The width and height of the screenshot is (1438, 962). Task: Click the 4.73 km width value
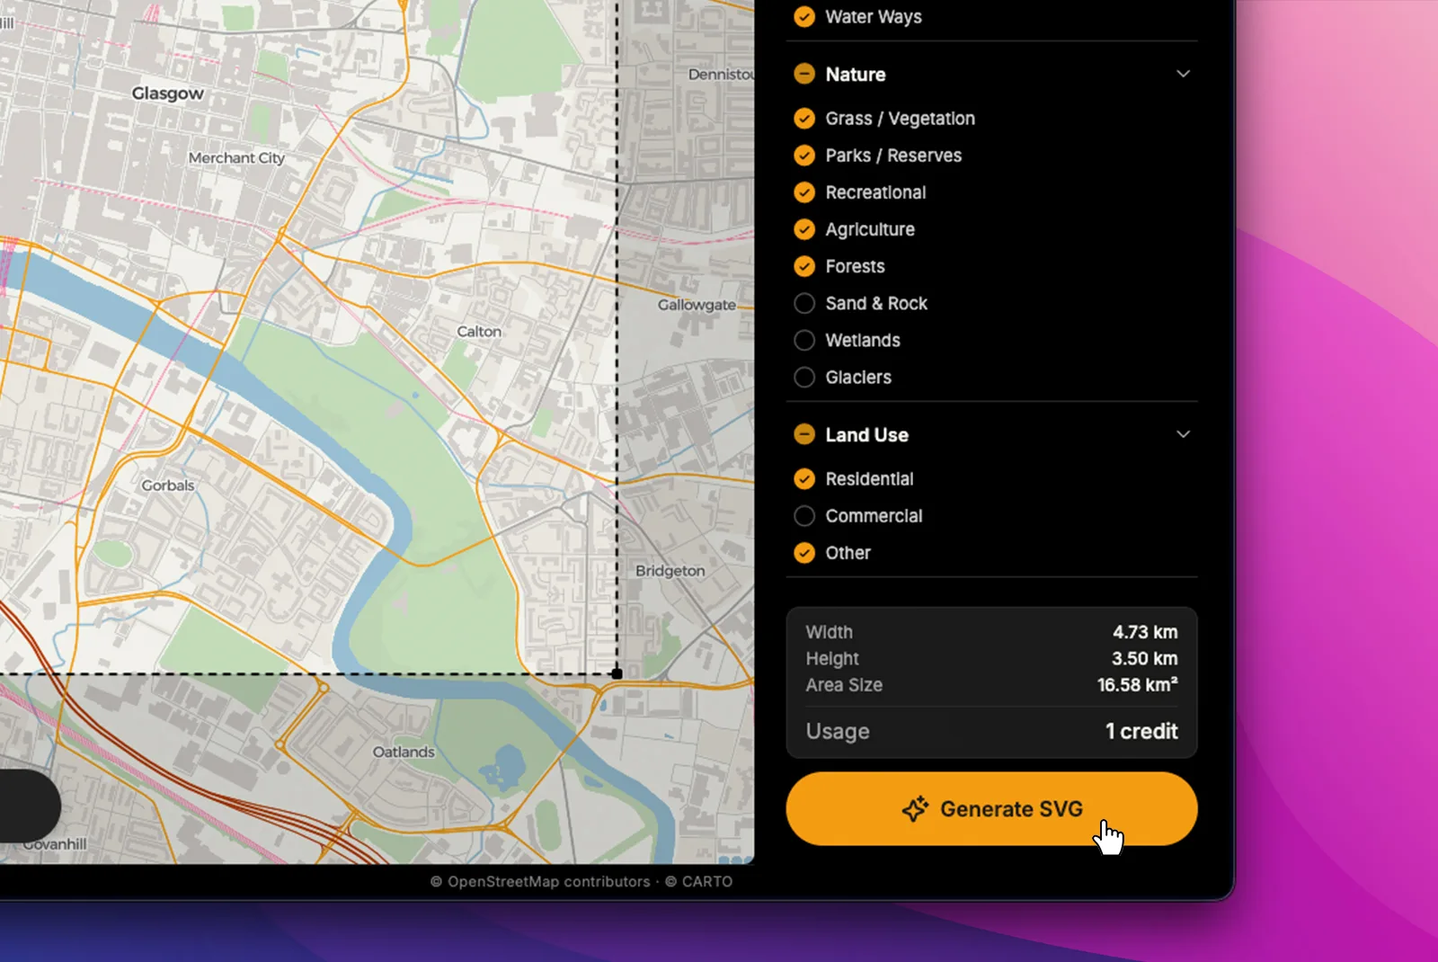coord(1145,632)
